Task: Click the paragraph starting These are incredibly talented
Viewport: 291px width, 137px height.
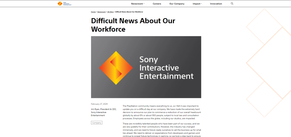Action: tap(162, 130)
